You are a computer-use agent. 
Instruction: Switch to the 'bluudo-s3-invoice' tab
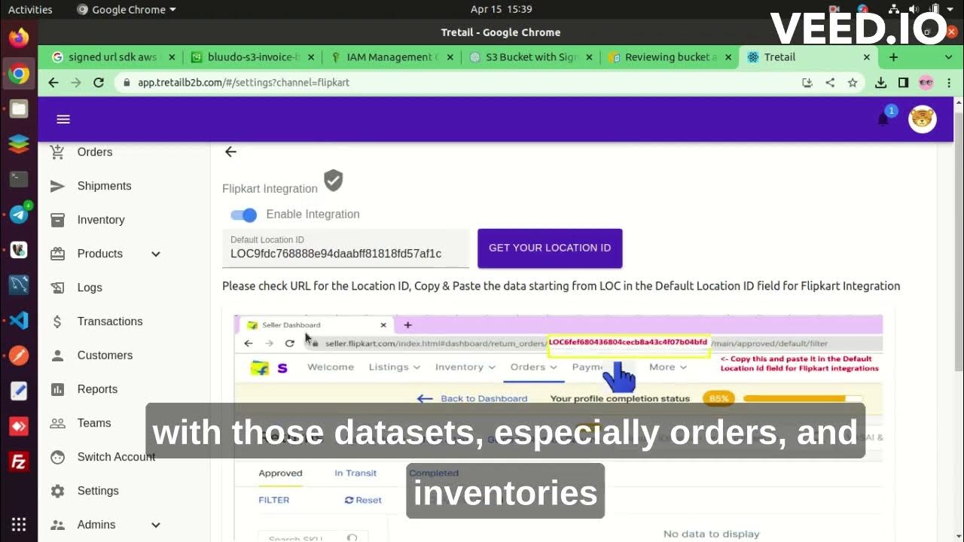(253, 57)
